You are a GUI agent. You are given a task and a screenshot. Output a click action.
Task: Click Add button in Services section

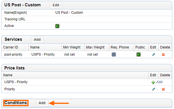(37, 40)
